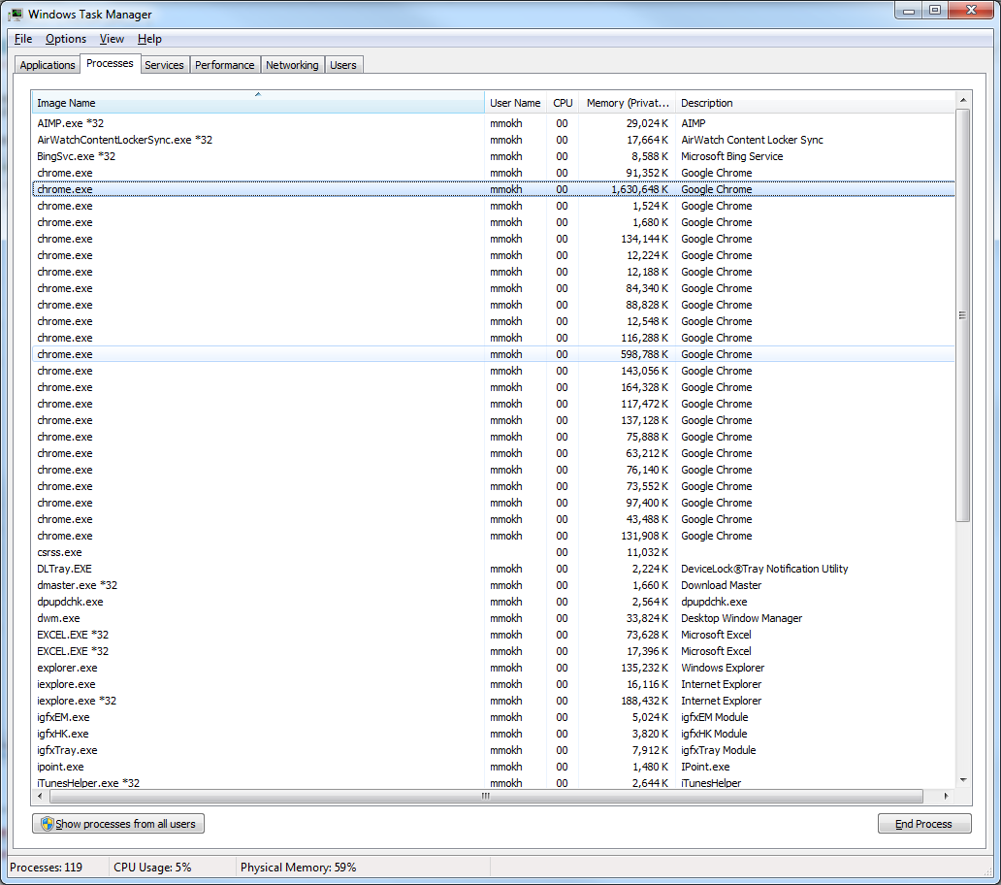Image resolution: width=1001 pixels, height=885 pixels.
Task: Select chrome.exe using 1,630,648 K
Action: point(494,189)
